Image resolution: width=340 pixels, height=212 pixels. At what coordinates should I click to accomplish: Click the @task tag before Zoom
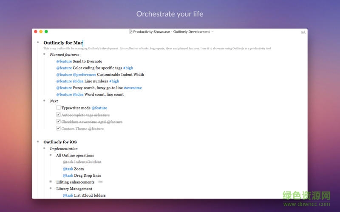pos(68,169)
